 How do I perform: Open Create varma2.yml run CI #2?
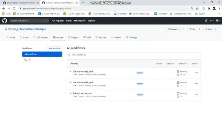pyautogui.click(x=83, y=83)
